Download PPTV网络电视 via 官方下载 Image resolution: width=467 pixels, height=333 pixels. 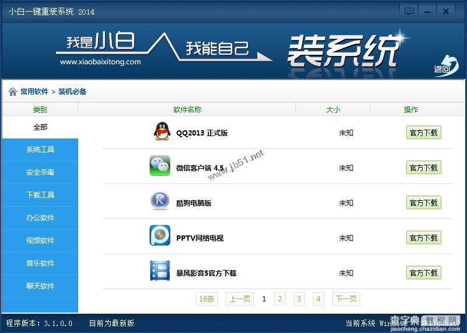424,238
